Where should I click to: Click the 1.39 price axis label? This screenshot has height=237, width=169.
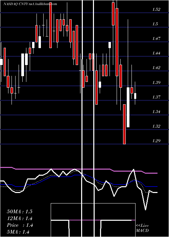tap(156, 83)
